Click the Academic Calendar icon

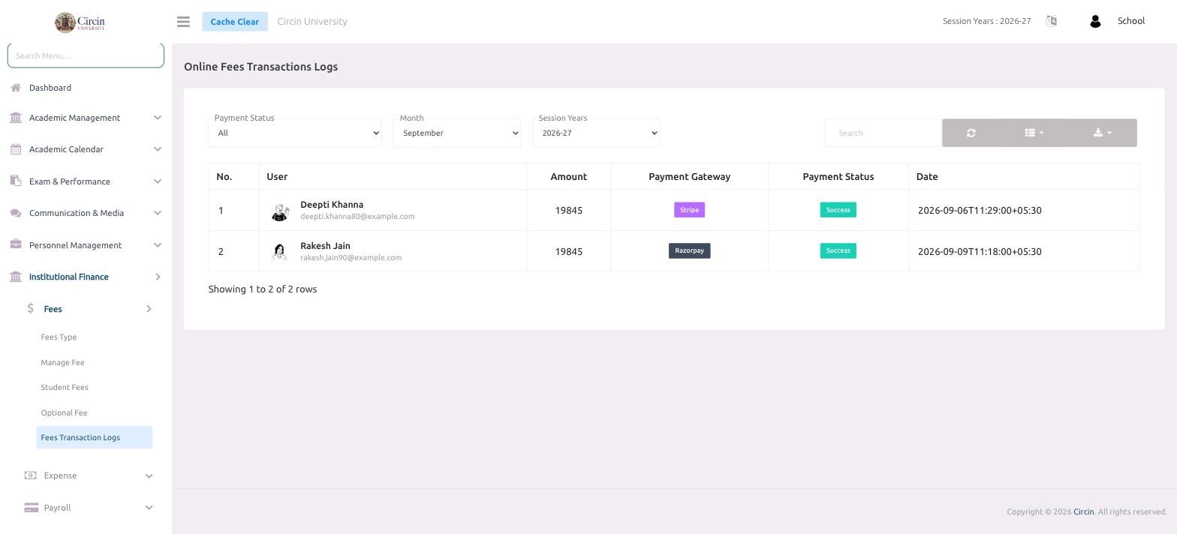(x=16, y=149)
